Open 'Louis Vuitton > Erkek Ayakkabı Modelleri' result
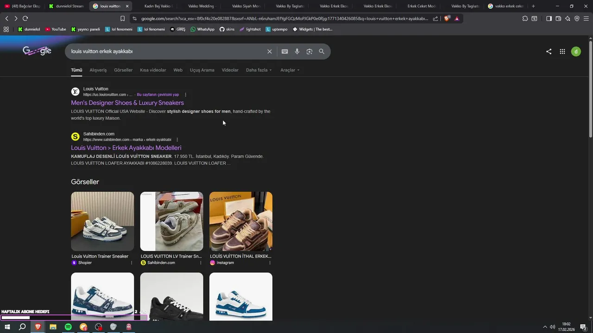Viewport: 593px width, 333px height. [x=126, y=148]
